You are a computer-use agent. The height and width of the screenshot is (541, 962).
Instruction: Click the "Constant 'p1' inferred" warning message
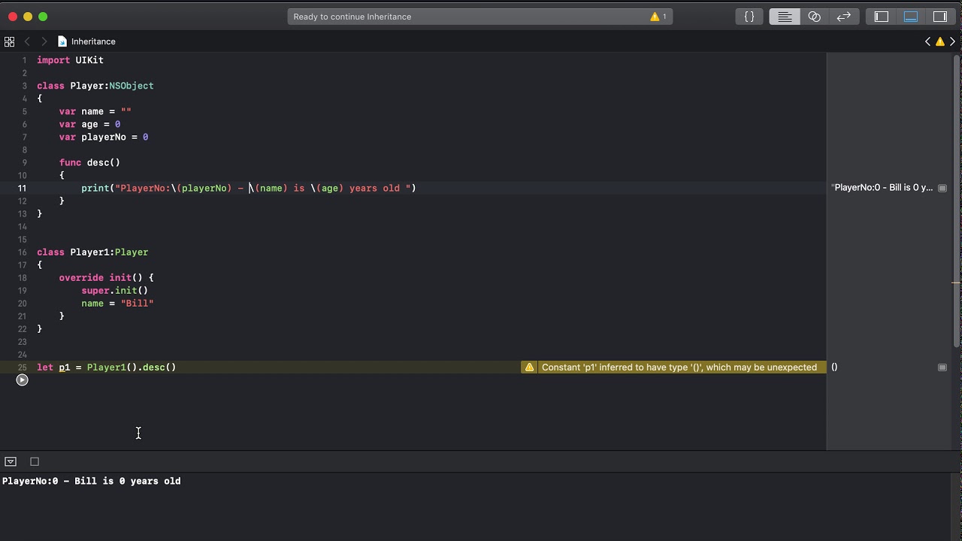679,367
